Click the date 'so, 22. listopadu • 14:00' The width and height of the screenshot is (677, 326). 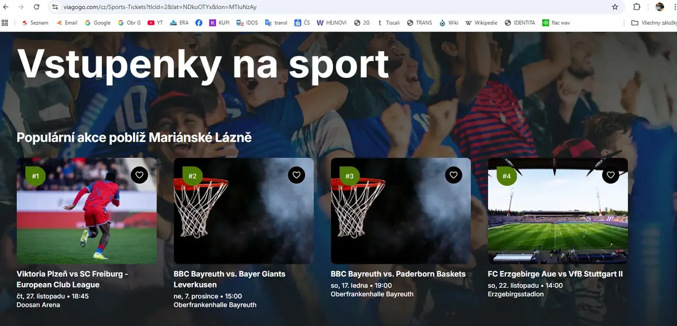tap(525, 285)
